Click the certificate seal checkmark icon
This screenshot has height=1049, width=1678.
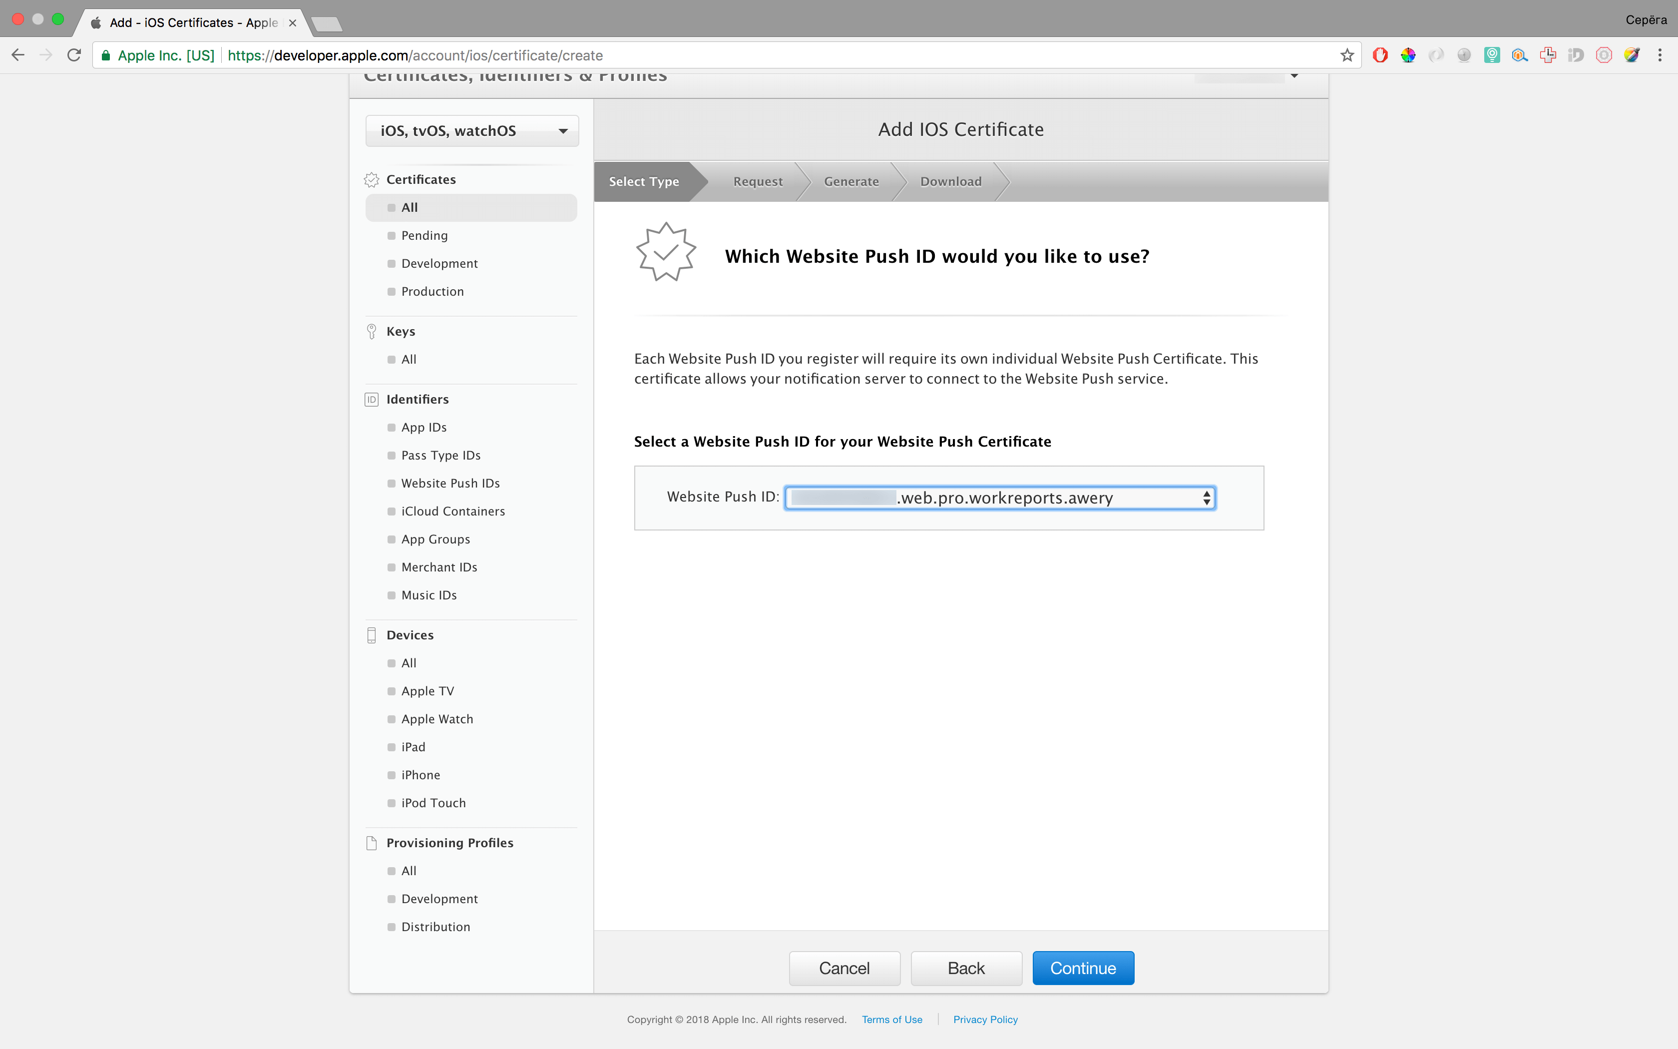[x=666, y=252]
